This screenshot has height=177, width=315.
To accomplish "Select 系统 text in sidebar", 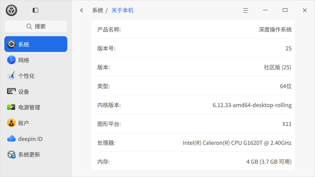I will pyautogui.click(x=24, y=44).
